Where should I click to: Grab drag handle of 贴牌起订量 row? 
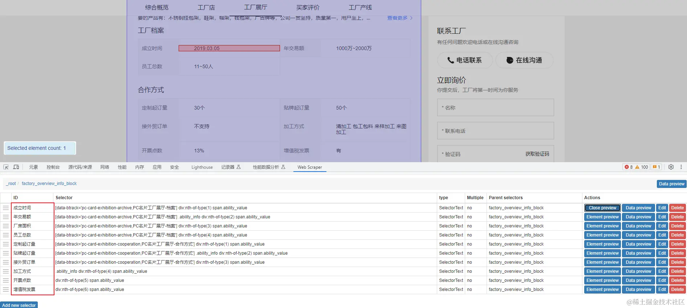6,253
